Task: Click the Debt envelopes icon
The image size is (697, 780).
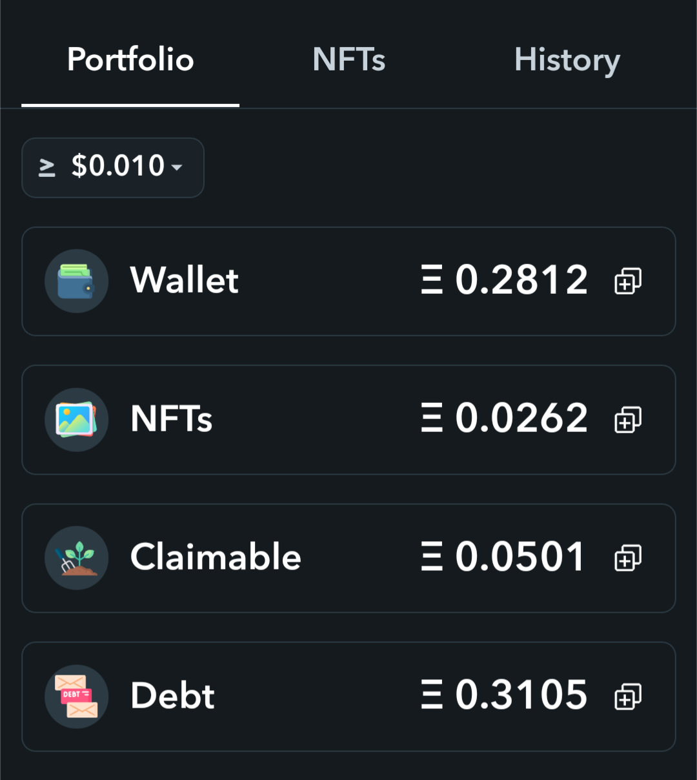Action: [x=76, y=697]
